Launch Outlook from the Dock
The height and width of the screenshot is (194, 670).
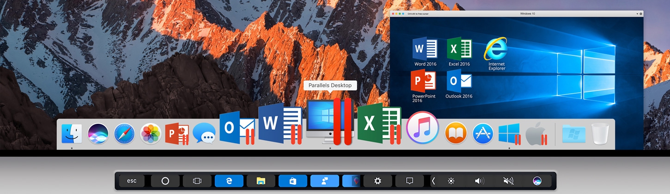coord(237,128)
